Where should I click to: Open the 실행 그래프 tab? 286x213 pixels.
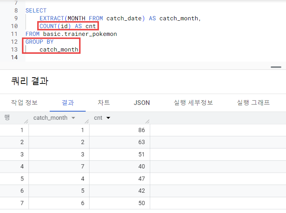click(253, 103)
